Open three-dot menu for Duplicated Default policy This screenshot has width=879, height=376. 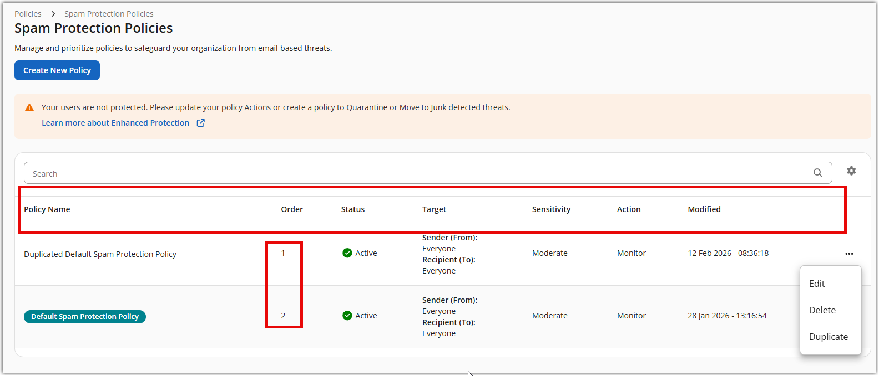pos(849,254)
